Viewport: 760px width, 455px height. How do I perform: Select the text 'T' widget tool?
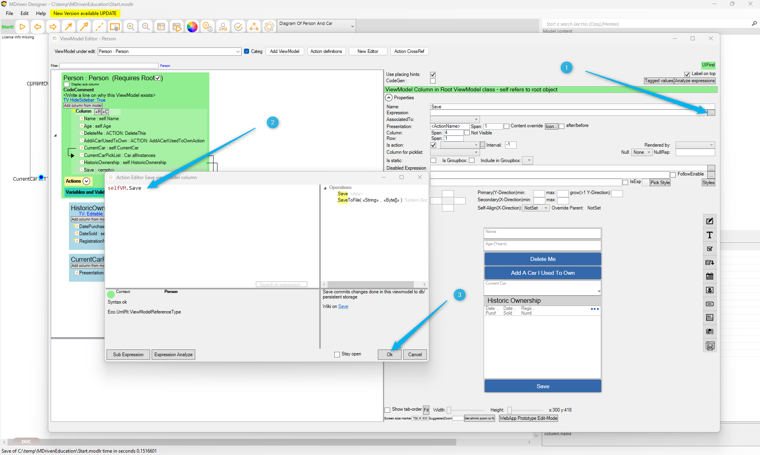point(709,235)
